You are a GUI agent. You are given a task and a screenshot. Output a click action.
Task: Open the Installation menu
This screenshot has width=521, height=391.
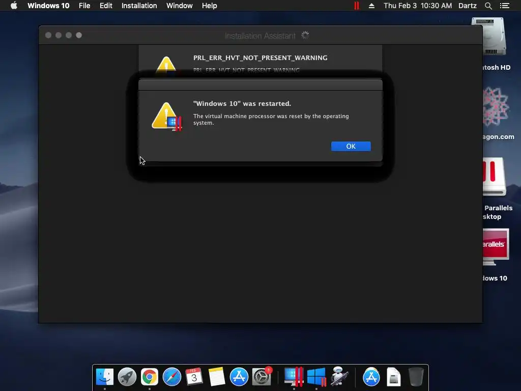tap(139, 6)
